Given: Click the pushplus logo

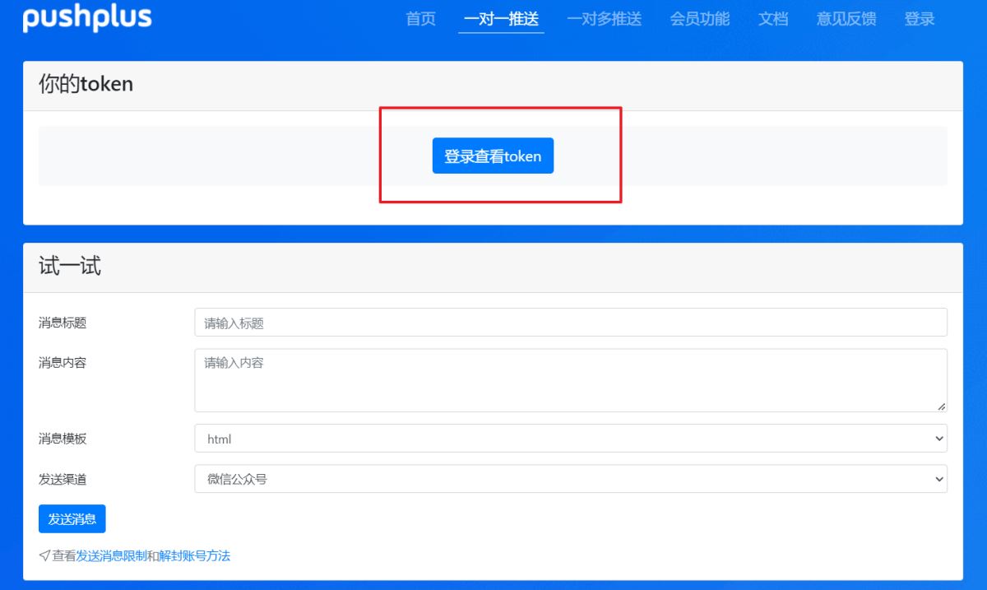Looking at the screenshot, I should 87,18.
